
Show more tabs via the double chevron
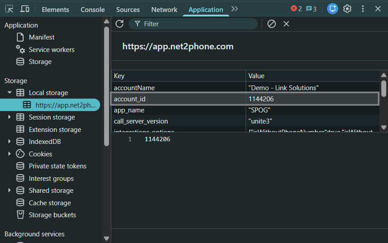tap(234, 9)
